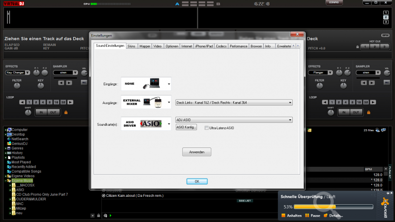The height and width of the screenshot is (222, 395).
Task: Open the GeniusDJ folder
Action: tap(19, 144)
